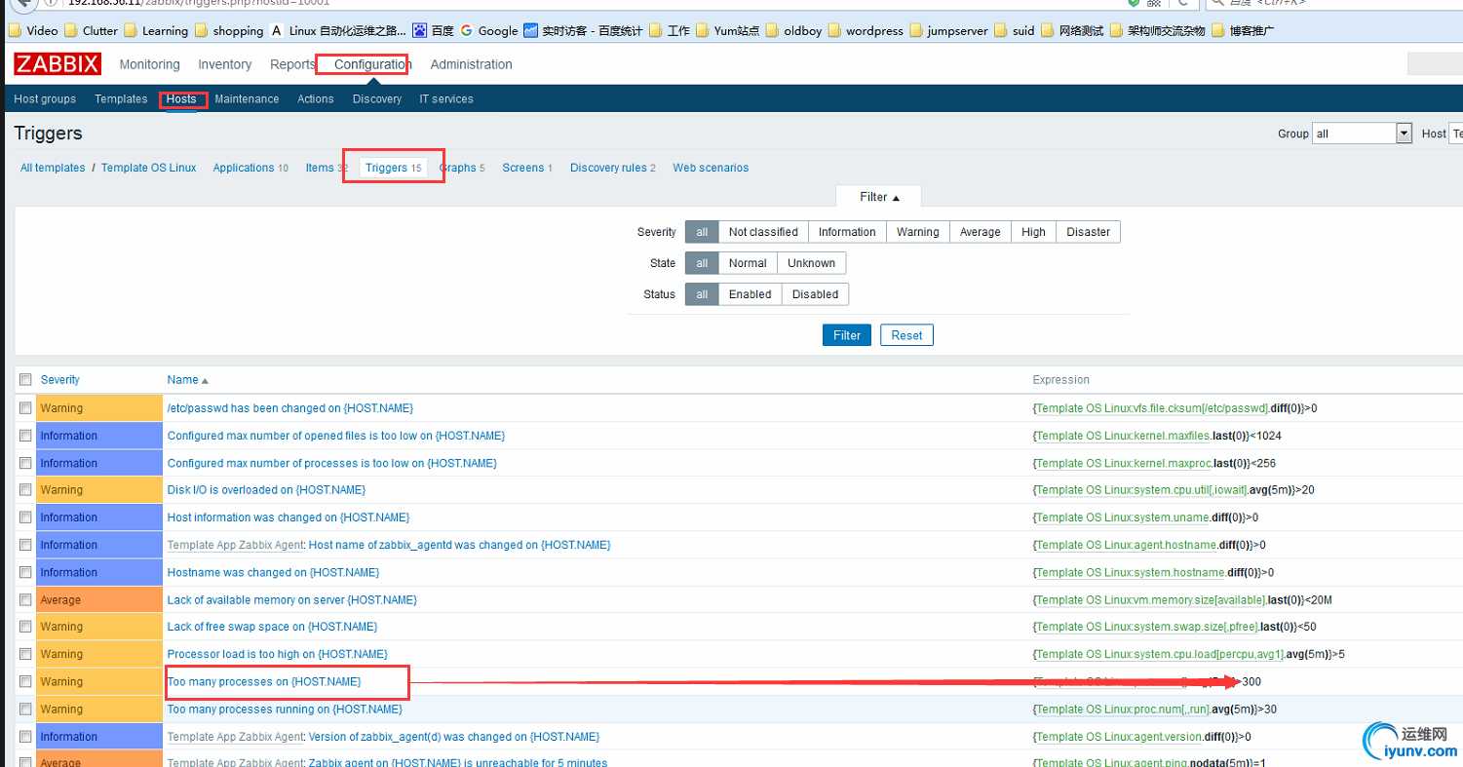Set State filter to Normal
Image resolution: width=1463 pixels, height=767 pixels.
click(748, 263)
